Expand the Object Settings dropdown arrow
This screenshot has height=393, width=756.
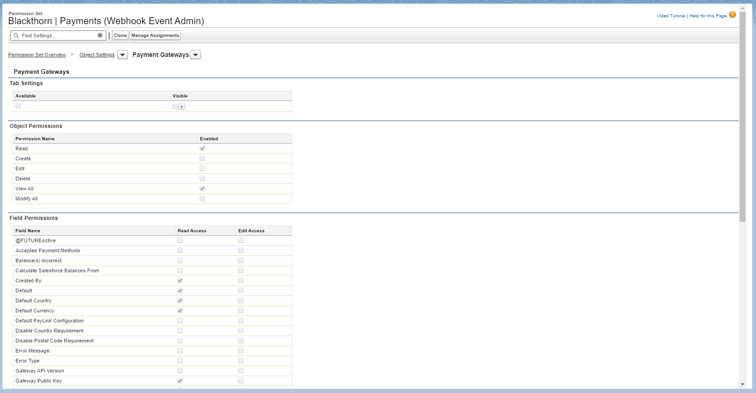click(x=123, y=55)
